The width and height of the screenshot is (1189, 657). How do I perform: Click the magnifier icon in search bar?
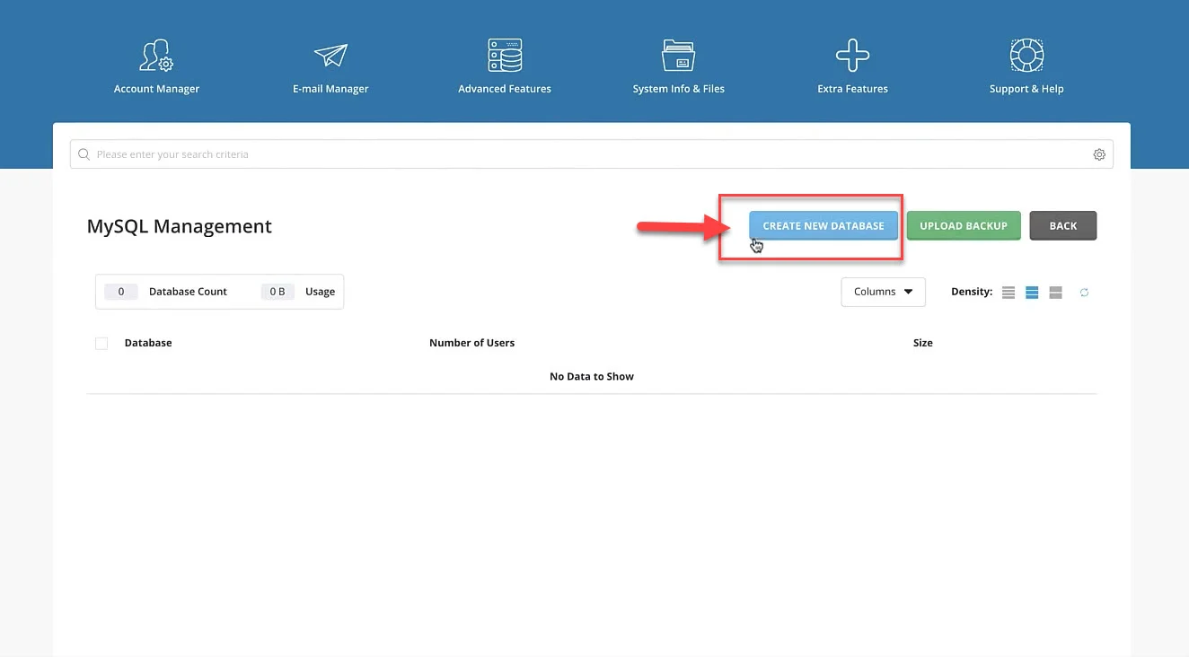pos(84,154)
